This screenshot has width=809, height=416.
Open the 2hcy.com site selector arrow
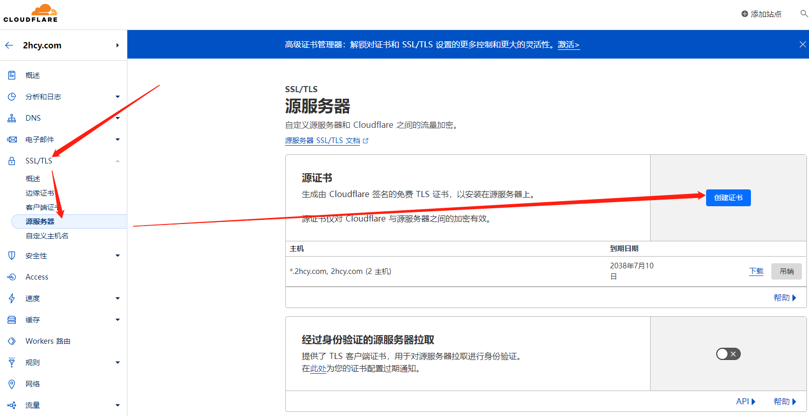tap(118, 45)
